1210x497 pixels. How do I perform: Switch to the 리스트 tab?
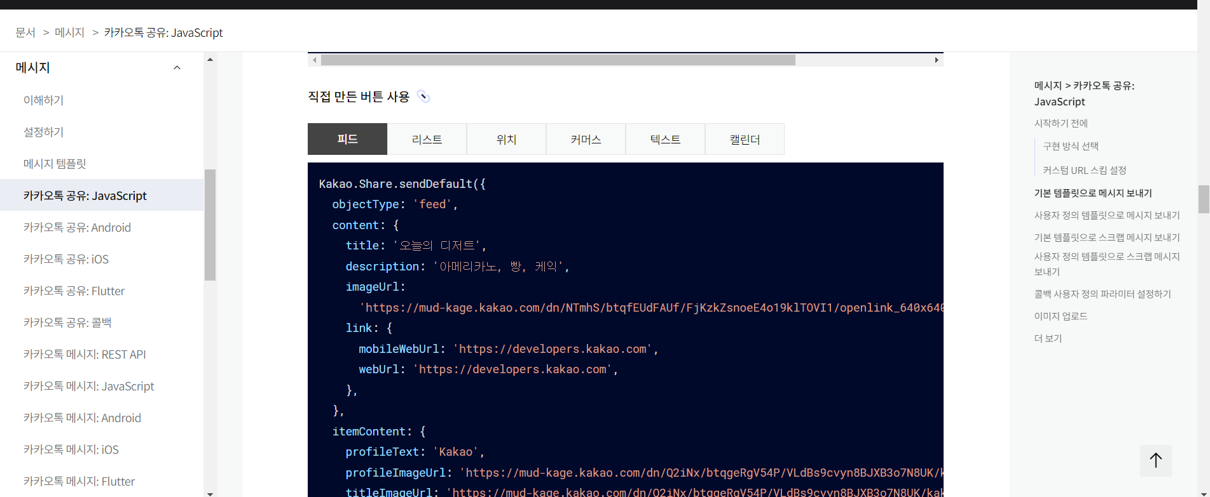[427, 139]
